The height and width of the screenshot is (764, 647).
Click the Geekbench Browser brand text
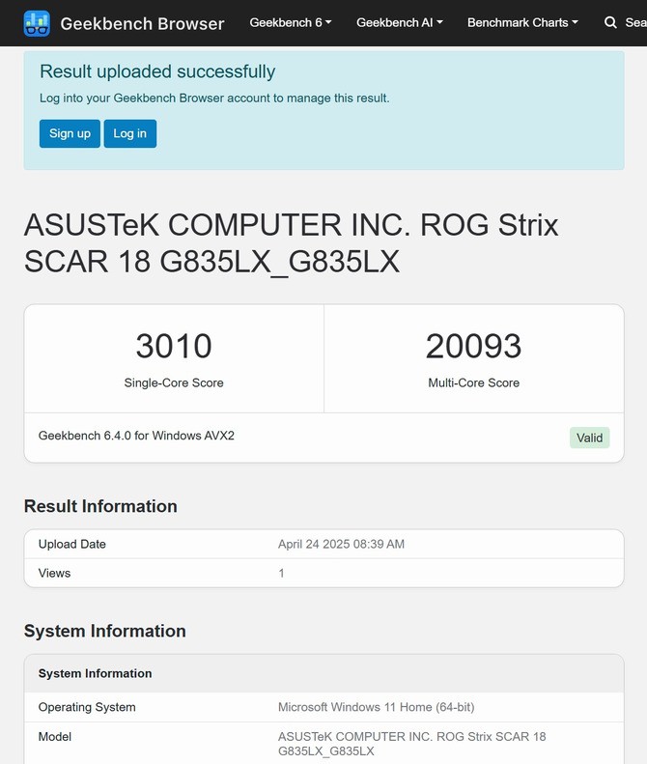[142, 23]
